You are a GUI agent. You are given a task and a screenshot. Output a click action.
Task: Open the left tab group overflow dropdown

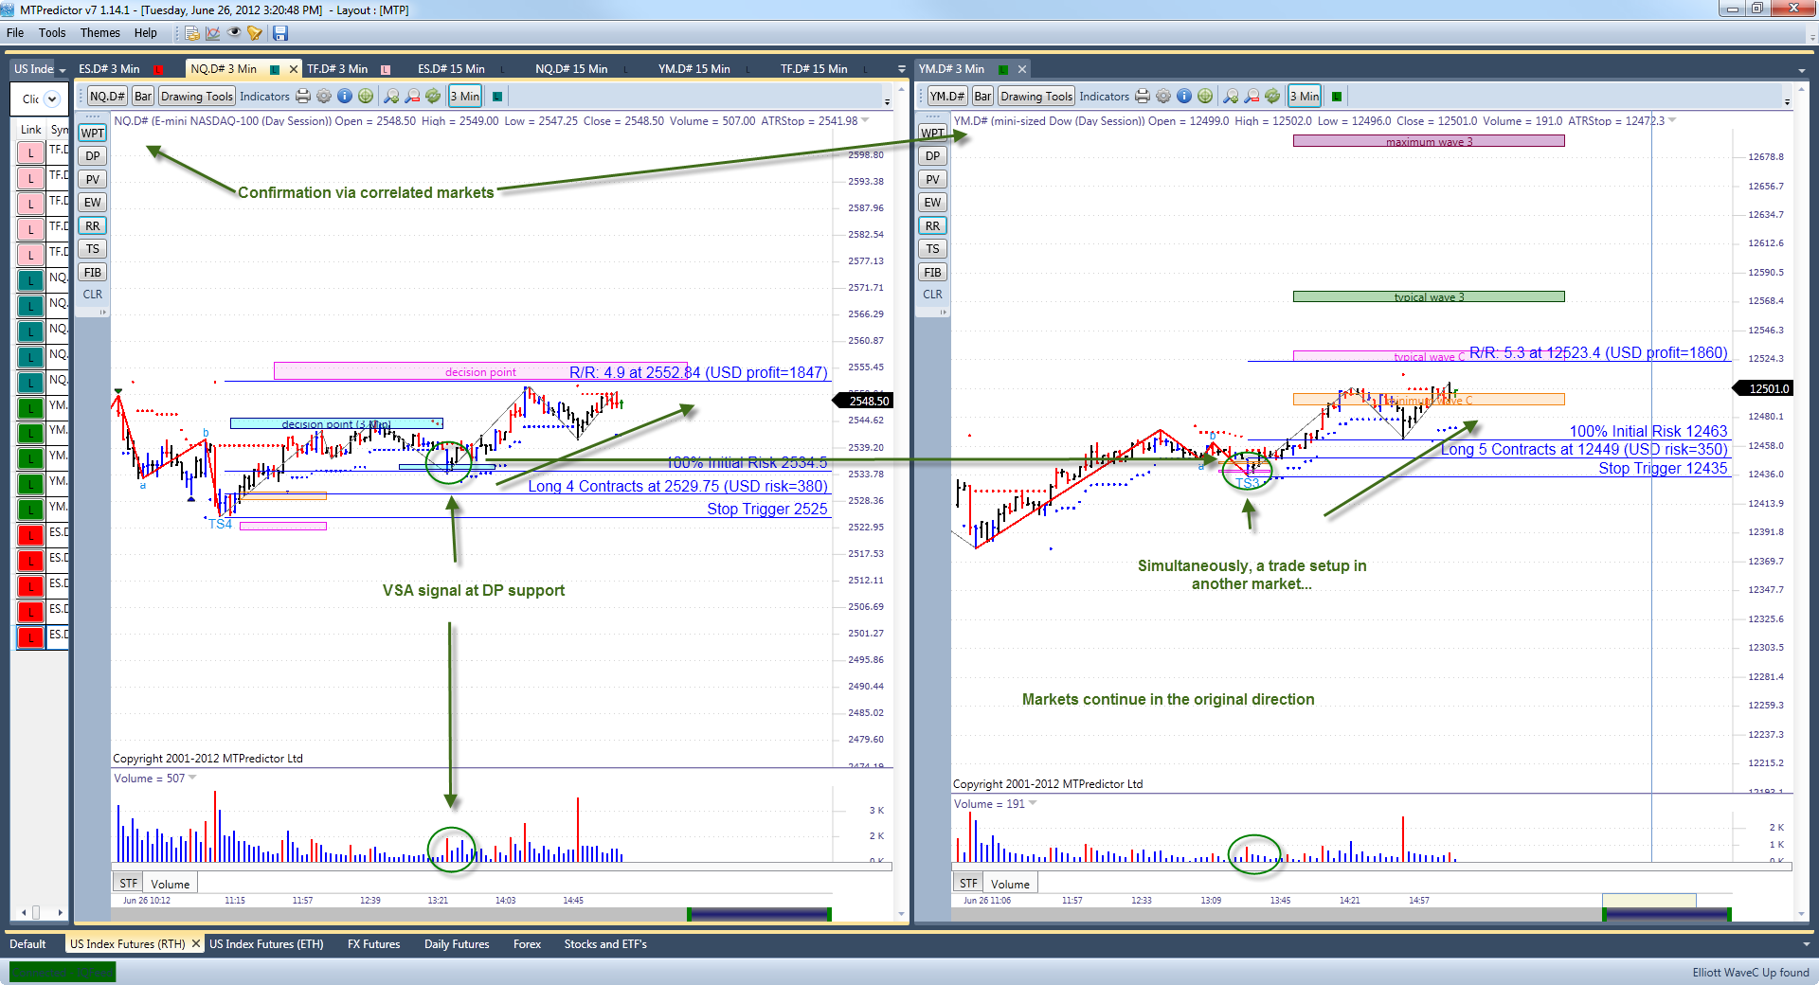901,69
